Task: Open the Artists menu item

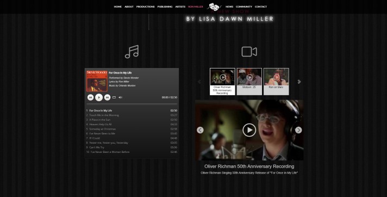Action: tap(180, 7)
